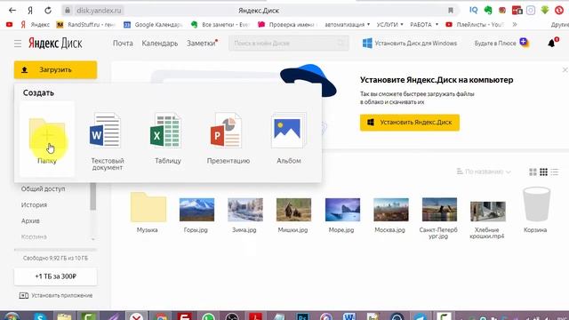This screenshot has width=569, height=320.
Task: Expand the РАБОТА bookmarks folder
Action: 424,24
